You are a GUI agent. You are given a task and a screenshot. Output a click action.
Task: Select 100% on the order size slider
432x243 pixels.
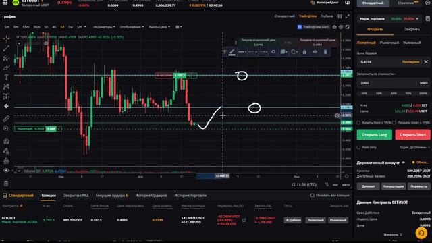tap(423, 94)
